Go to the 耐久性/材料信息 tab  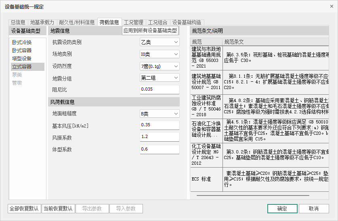[x=77, y=22]
